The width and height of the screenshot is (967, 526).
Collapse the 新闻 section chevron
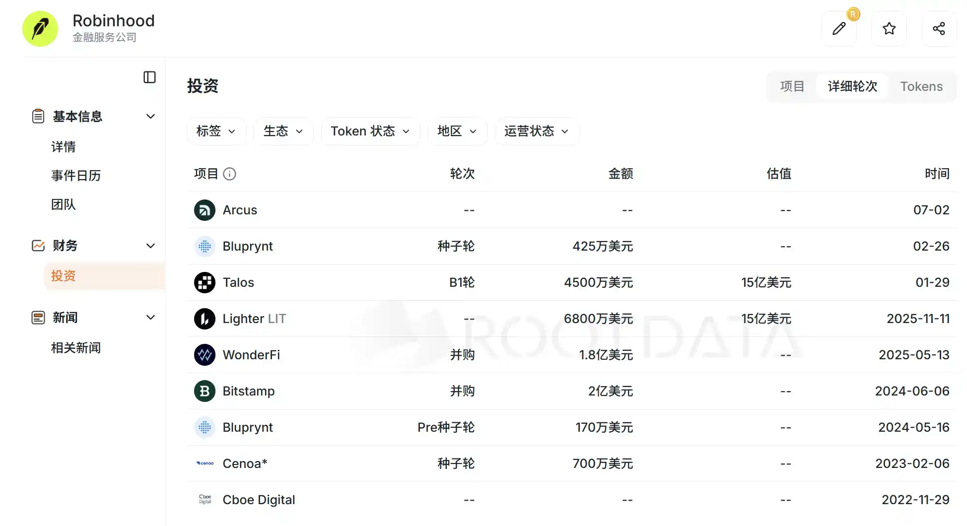(150, 318)
